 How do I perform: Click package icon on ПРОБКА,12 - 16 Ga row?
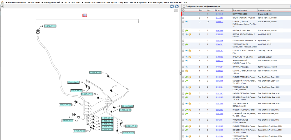(190, 57)
